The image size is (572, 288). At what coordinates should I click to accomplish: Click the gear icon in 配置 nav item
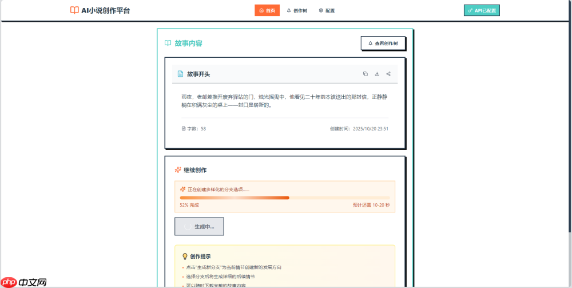(x=321, y=10)
